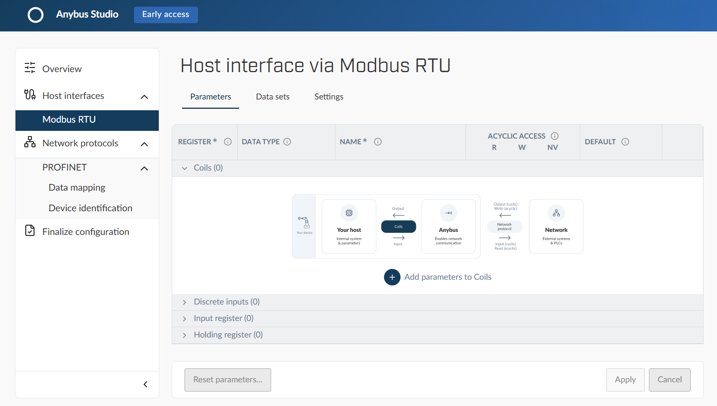Screen dimensions: 717x406
Task: Collapse the sidebar with the left arrow
Action: click(145, 384)
